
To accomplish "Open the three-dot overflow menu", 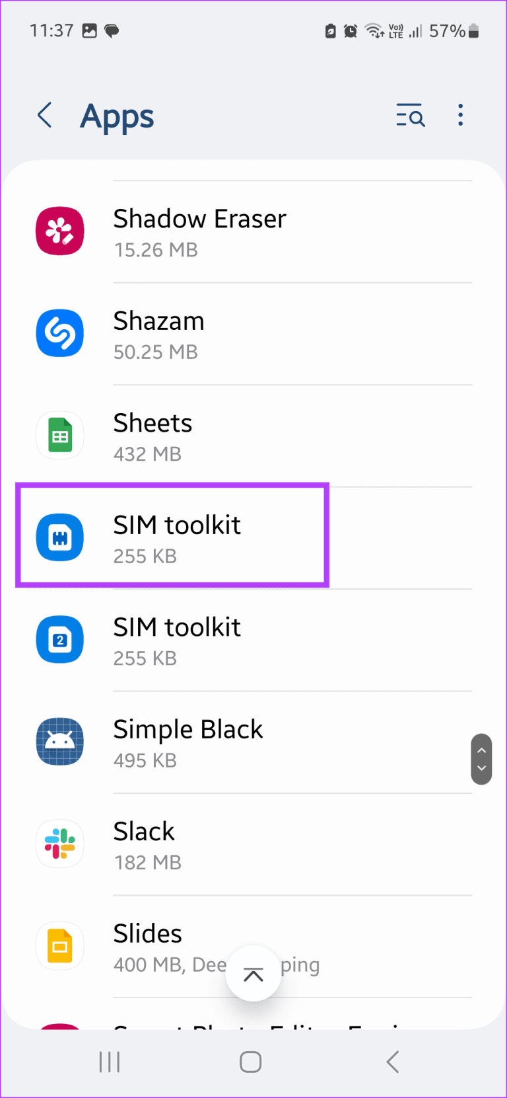I will point(460,115).
